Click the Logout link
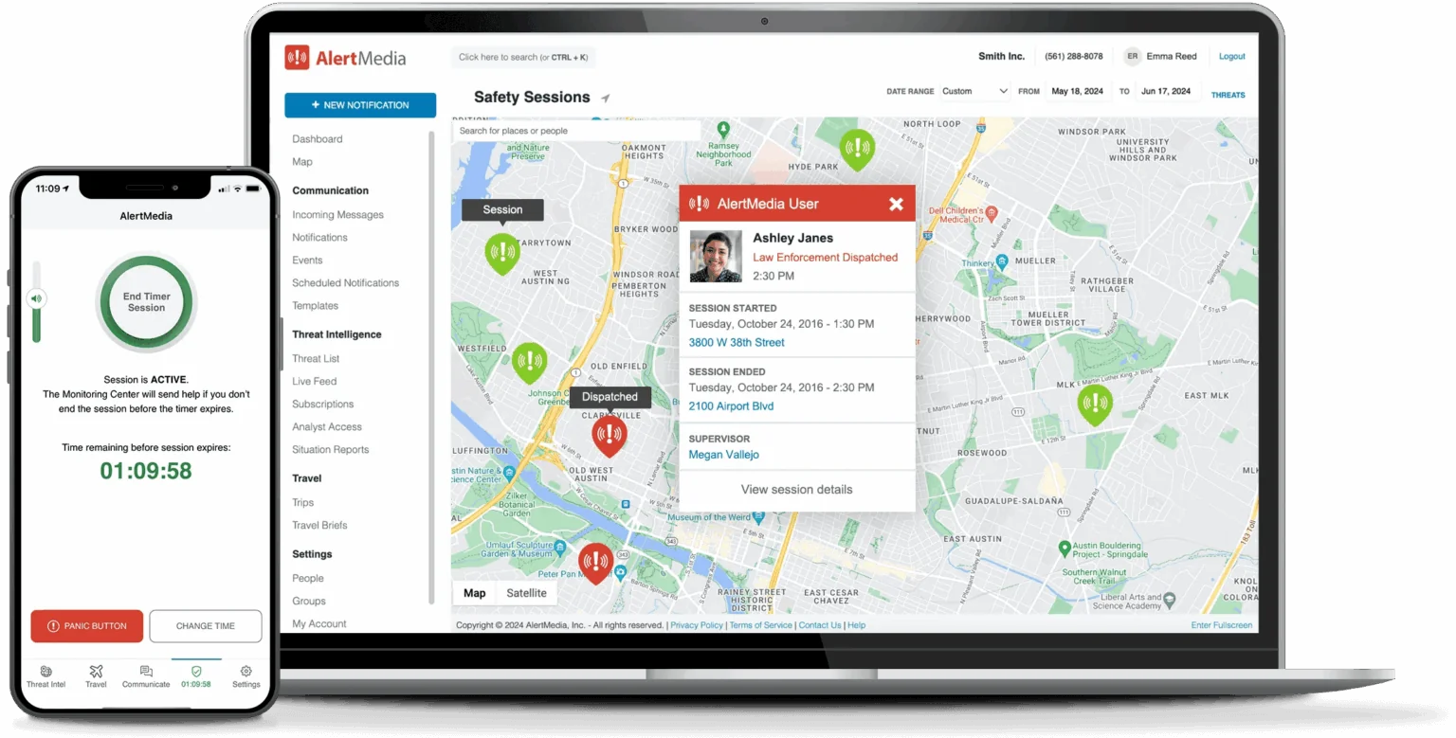The width and height of the screenshot is (1456, 738). click(x=1232, y=57)
